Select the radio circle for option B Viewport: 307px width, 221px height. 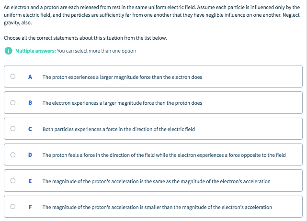point(13,102)
